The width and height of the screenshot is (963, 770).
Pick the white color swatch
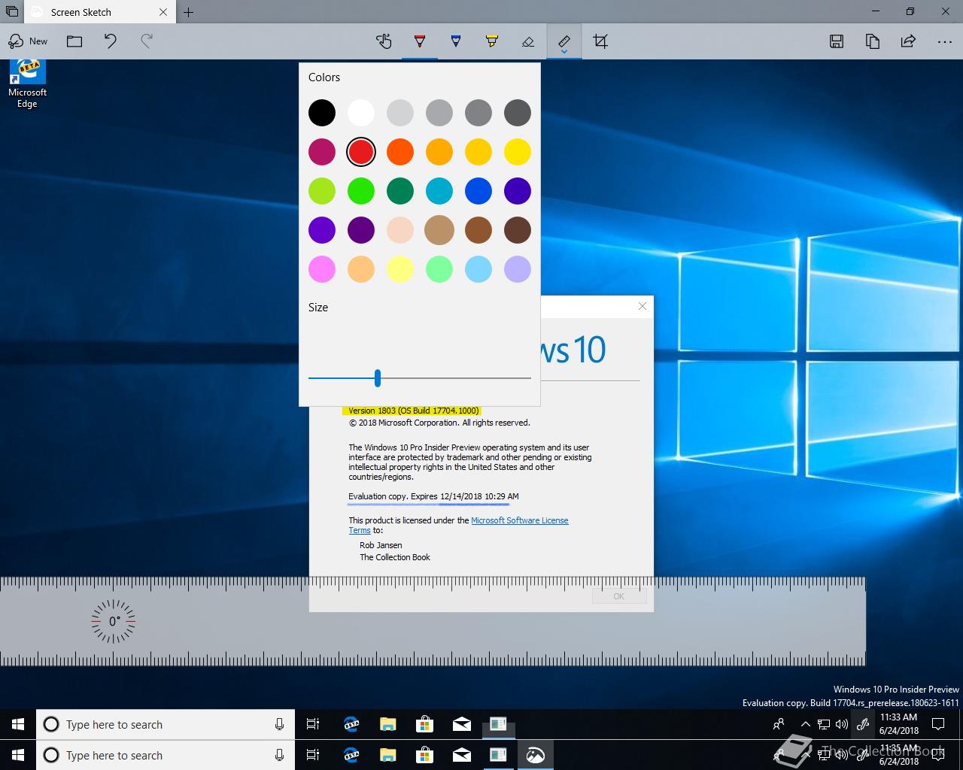click(361, 113)
